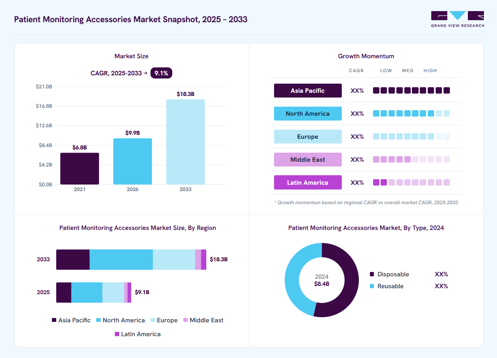Select the 2026 blue bar
Screen dimensions: 497x358
133,161
